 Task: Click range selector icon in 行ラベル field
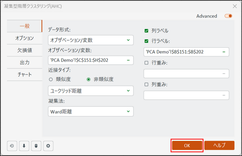224,52
